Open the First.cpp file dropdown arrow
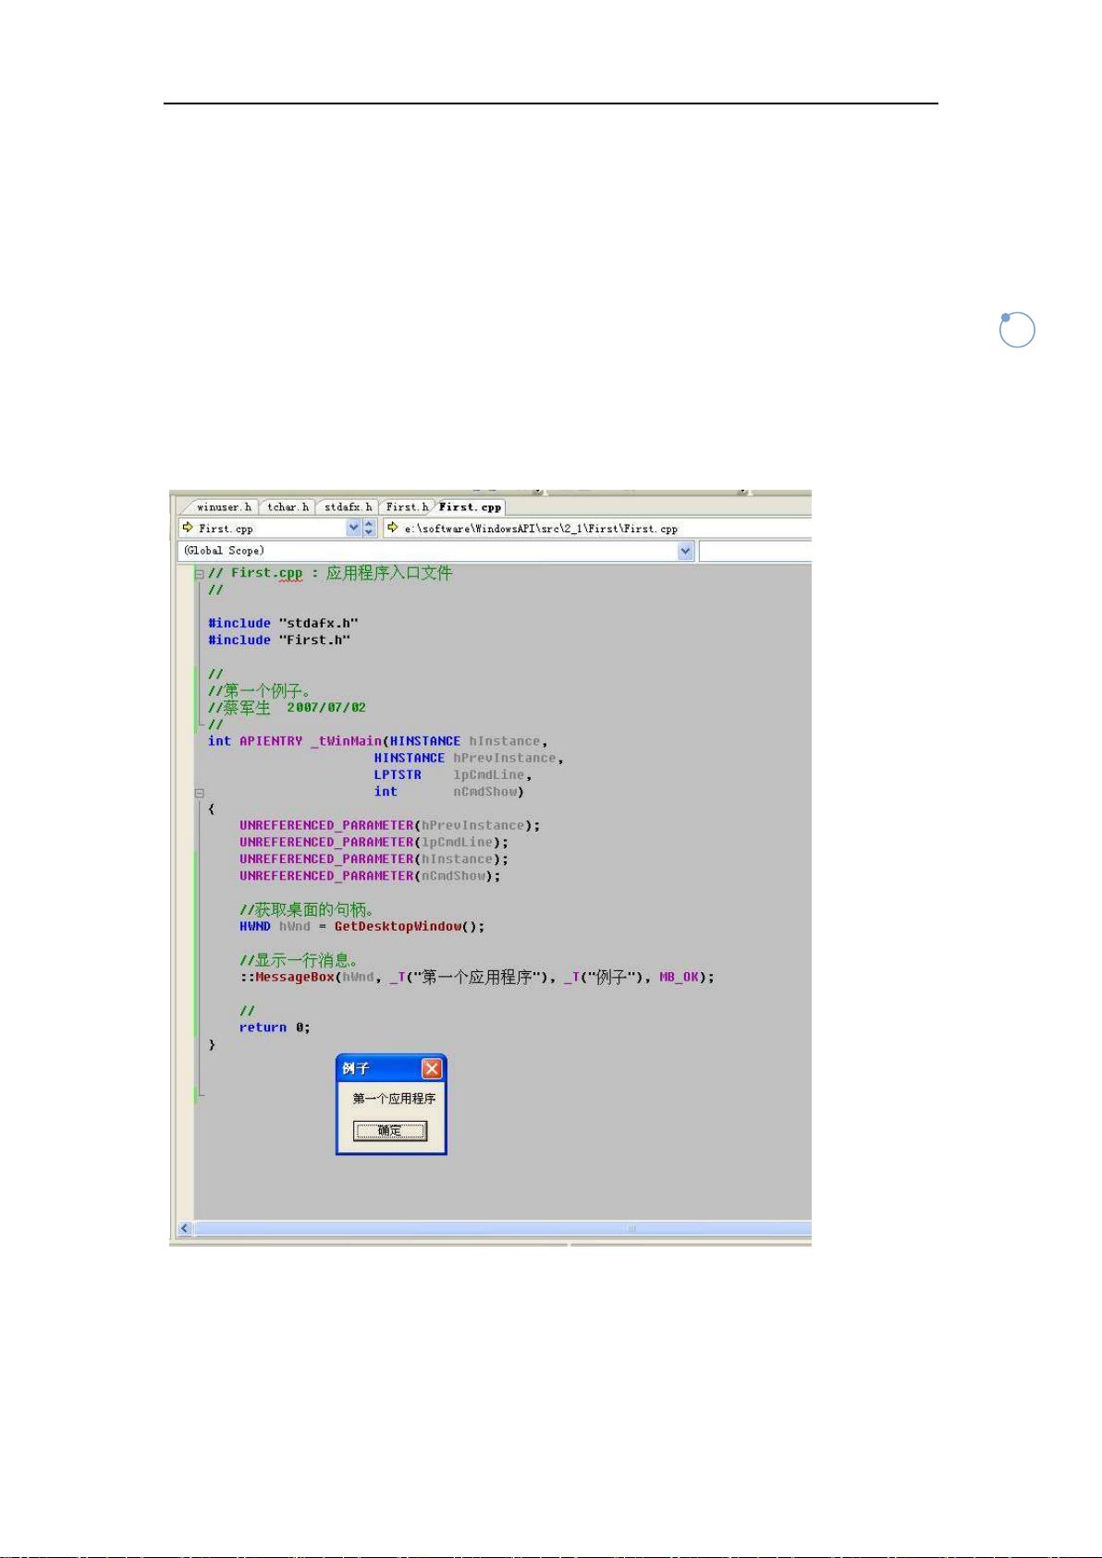 [x=353, y=529]
